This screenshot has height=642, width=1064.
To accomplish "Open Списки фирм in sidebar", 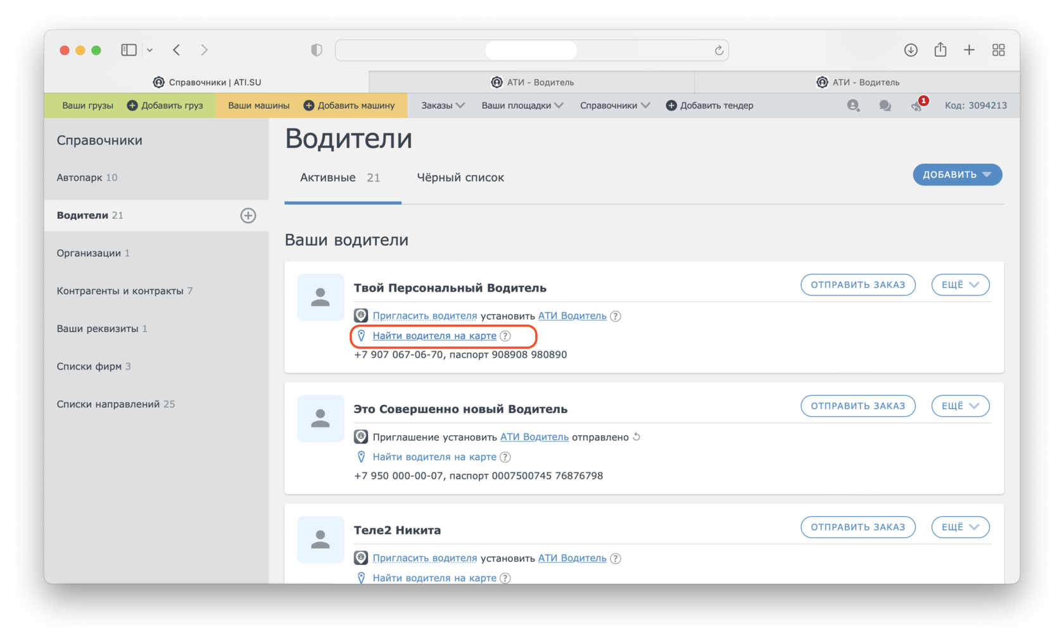I will (x=94, y=366).
